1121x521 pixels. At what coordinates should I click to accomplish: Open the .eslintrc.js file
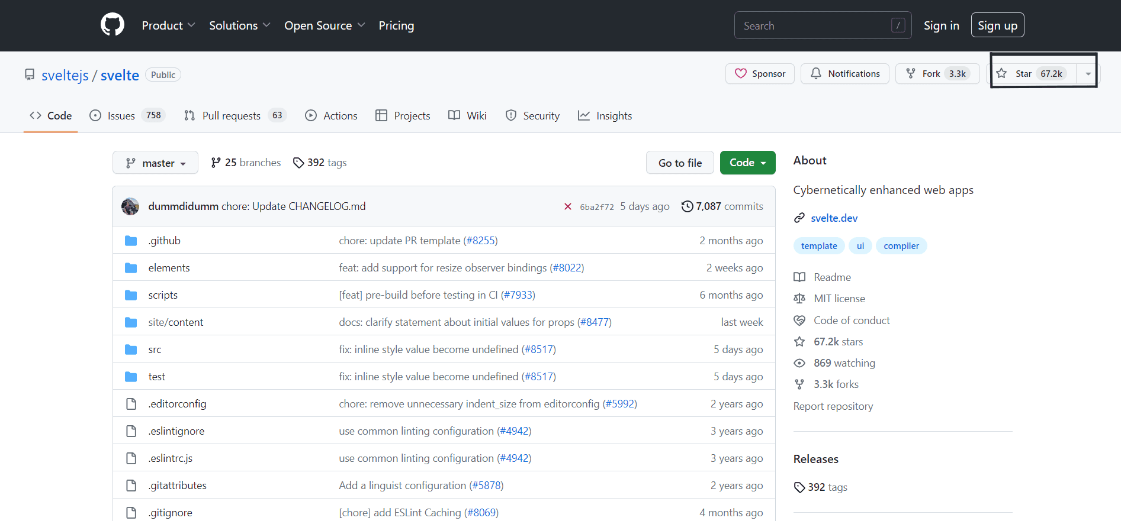(170, 458)
